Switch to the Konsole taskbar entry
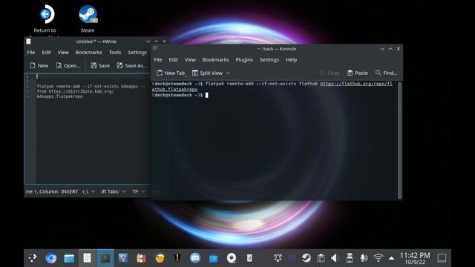Screen dimensions: 475x267 pos(105,258)
